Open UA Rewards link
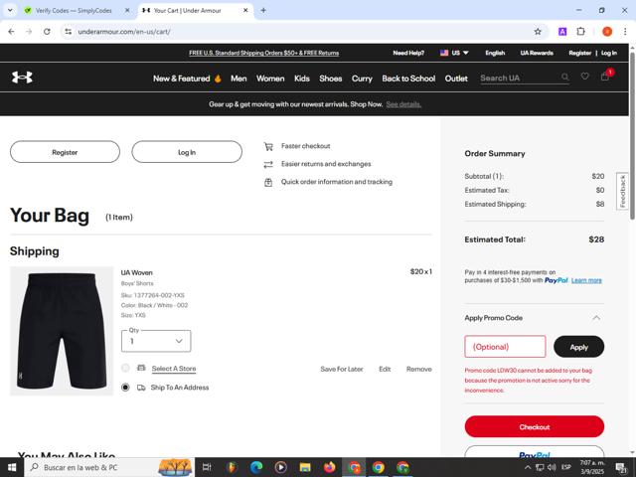Image resolution: width=636 pixels, height=477 pixels. 537,53
